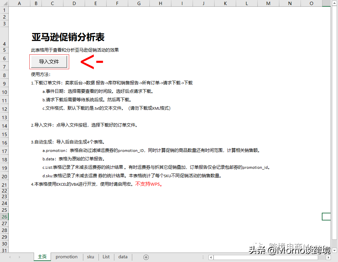Select row 1 header
Screen dimensions: 338x262
(4, 10)
